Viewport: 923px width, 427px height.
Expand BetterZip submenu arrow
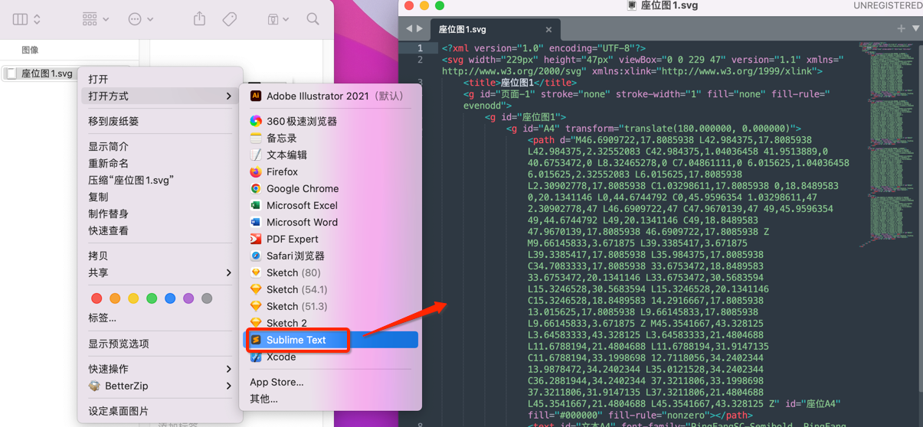pyautogui.click(x=228, y=386)
